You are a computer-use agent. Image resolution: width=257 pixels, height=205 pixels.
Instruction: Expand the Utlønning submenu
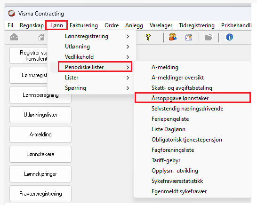click(92, 47)
